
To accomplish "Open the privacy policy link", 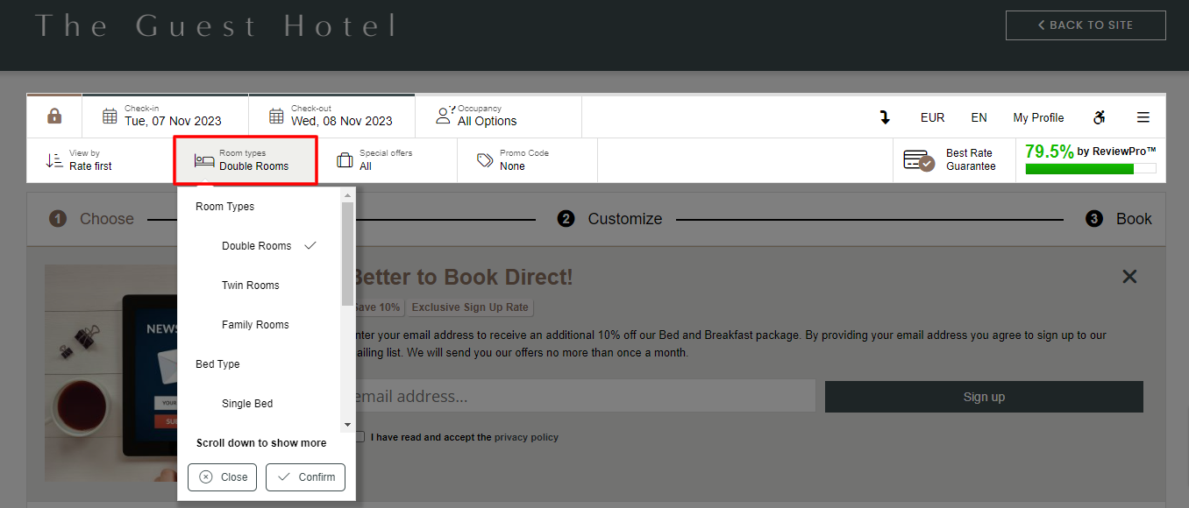I will tap(526, 437).
